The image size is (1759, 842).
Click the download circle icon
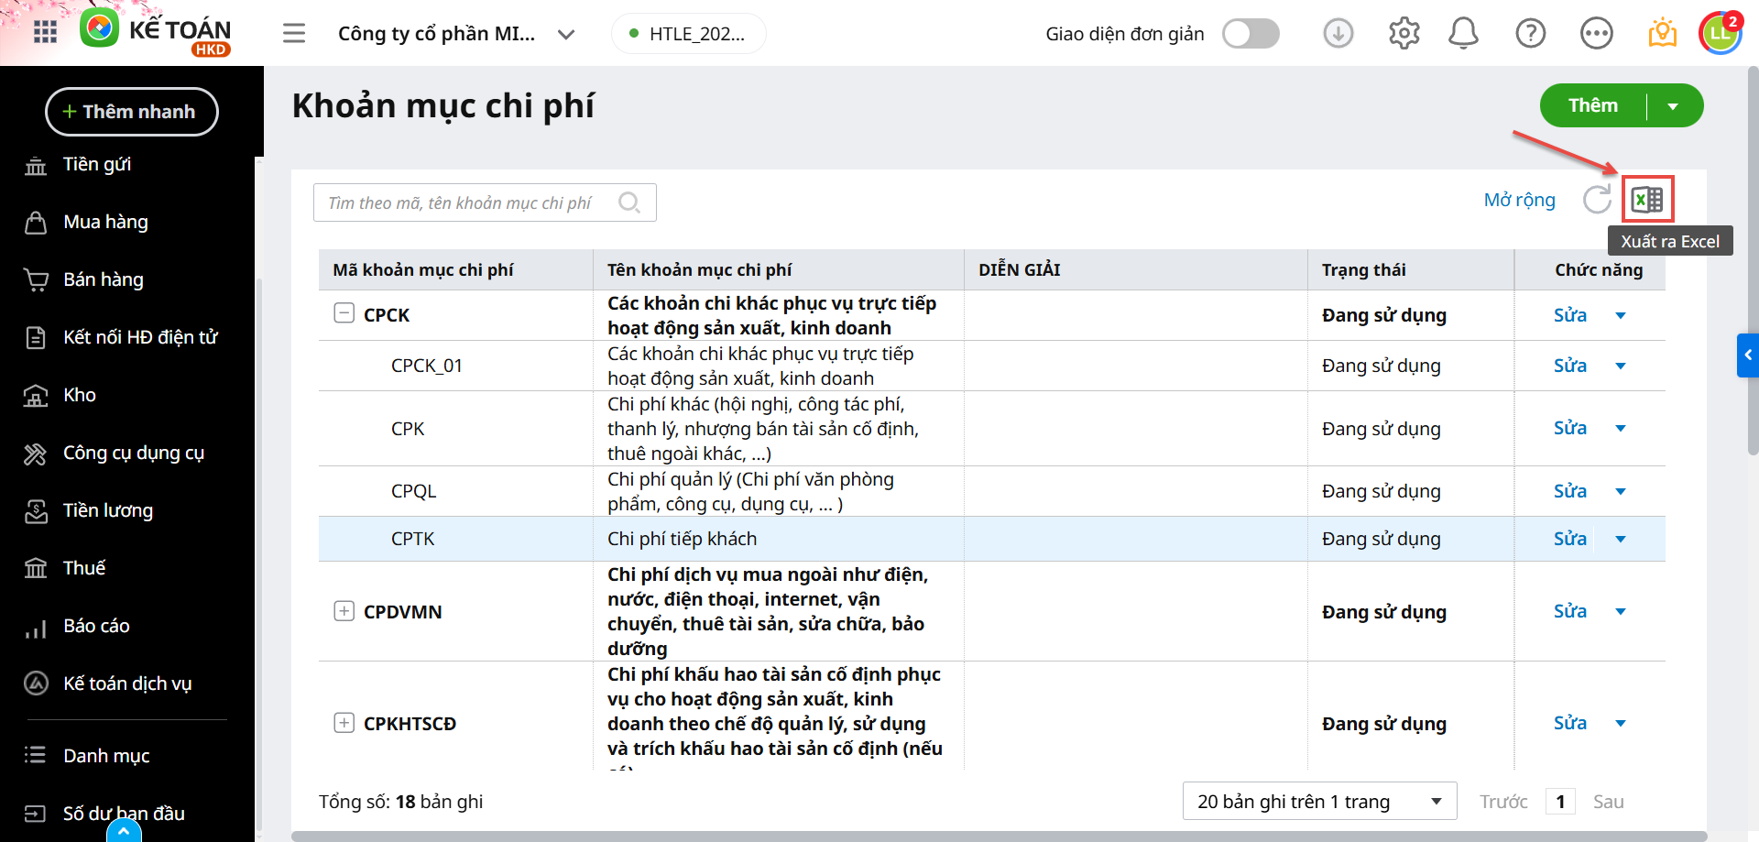click(1338, 34)
